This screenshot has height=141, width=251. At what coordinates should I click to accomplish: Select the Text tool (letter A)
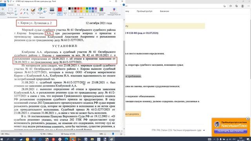(x=27, y=9)
